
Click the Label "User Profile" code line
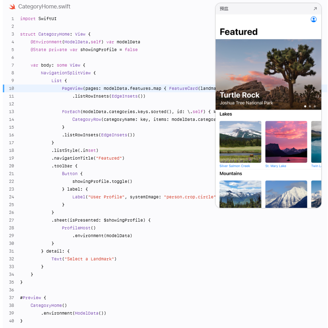coord(144,197)
